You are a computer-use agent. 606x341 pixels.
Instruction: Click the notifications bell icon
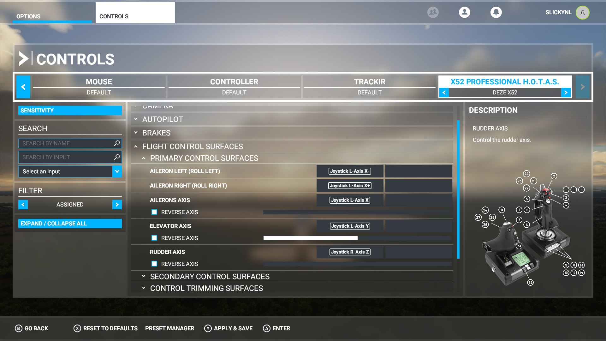click(496, 12)
